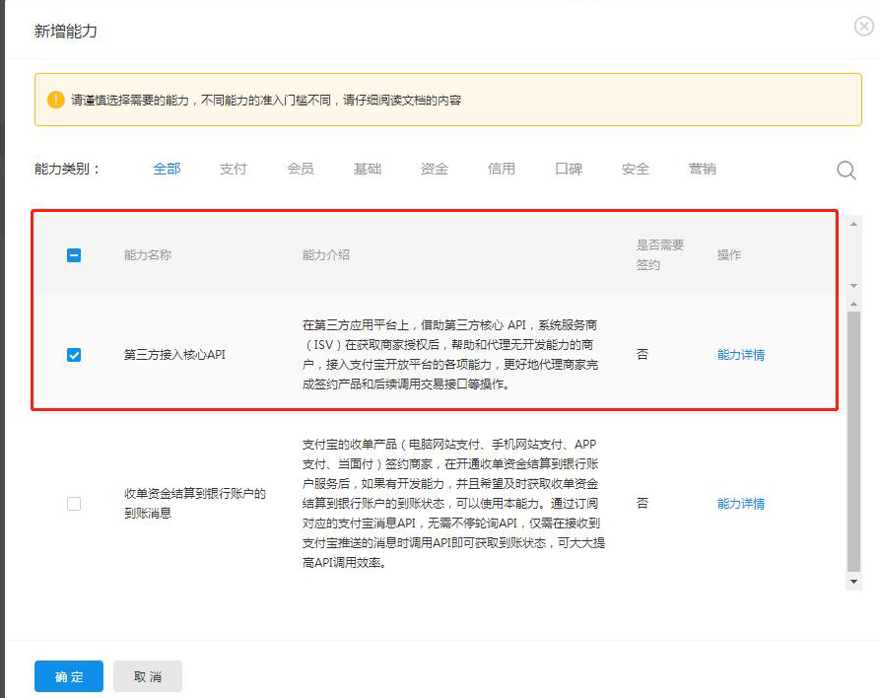The image size is (880, 698).
Task: Open 能力详情 for 第三方接入核心API
Action: click(x=741, y=355)
